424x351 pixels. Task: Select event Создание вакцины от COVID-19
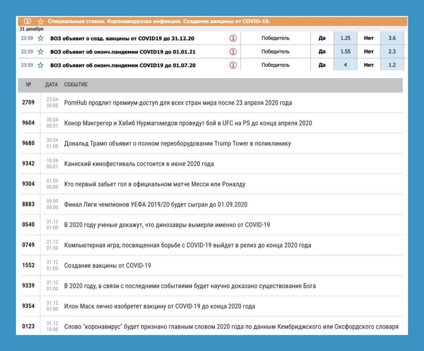point(108,266)
